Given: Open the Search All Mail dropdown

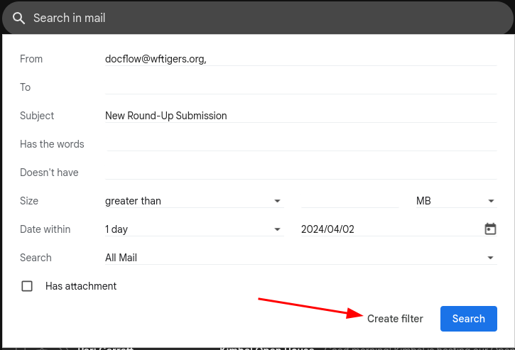Looking at the screenshot, I should pyautogui.click(x=301, y=258).
